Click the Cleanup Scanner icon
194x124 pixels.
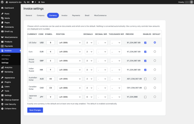2,100
